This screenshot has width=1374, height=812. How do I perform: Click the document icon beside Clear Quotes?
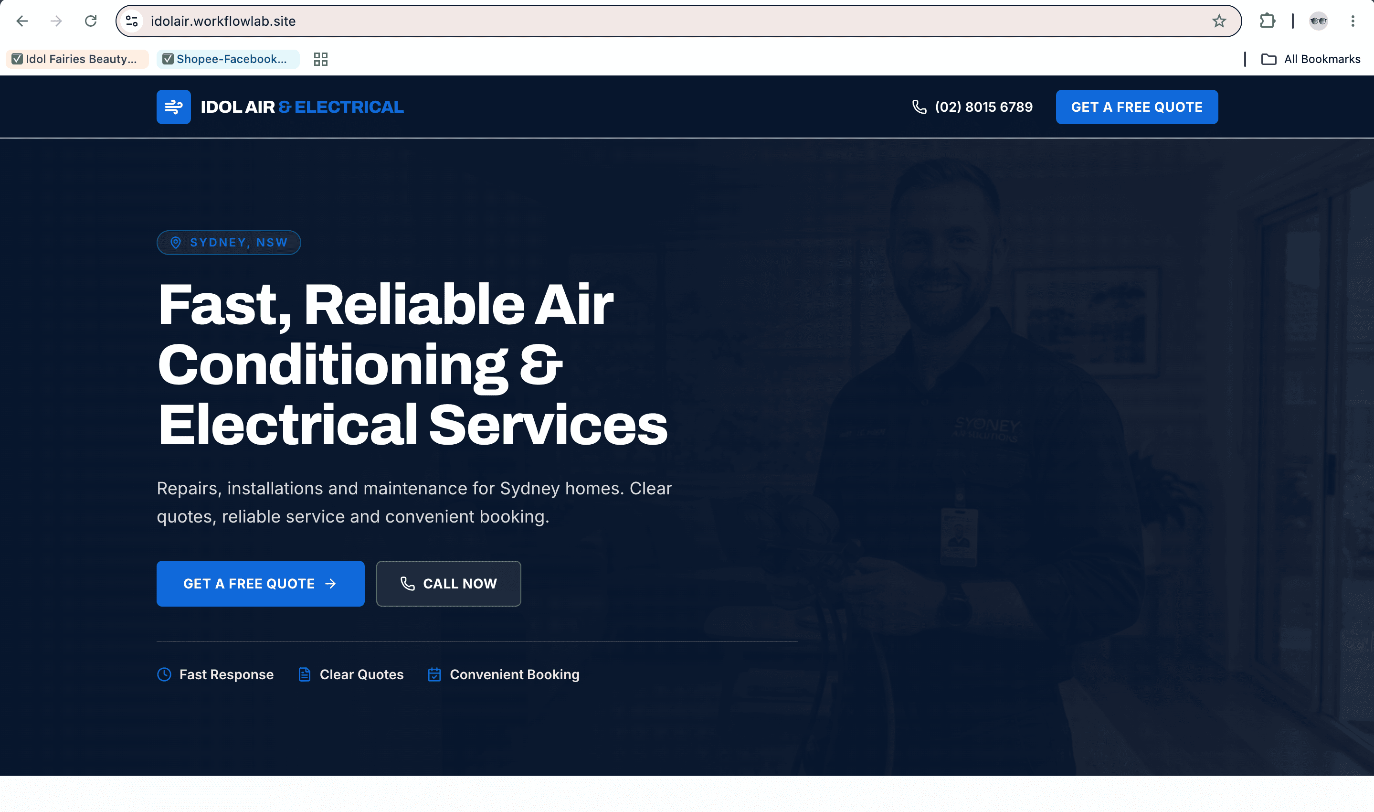305,674
